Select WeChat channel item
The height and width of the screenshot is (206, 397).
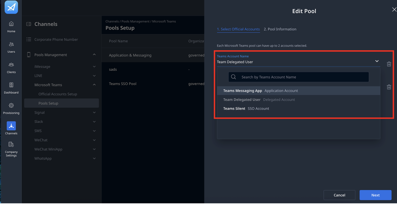pyautogui.click(x=41, y=140)
